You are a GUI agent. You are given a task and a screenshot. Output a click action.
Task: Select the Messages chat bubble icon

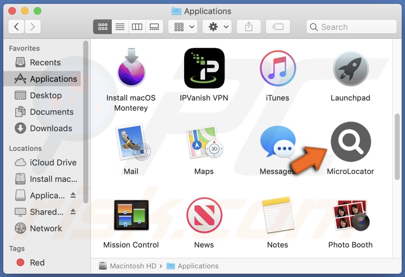click(278, 142)
